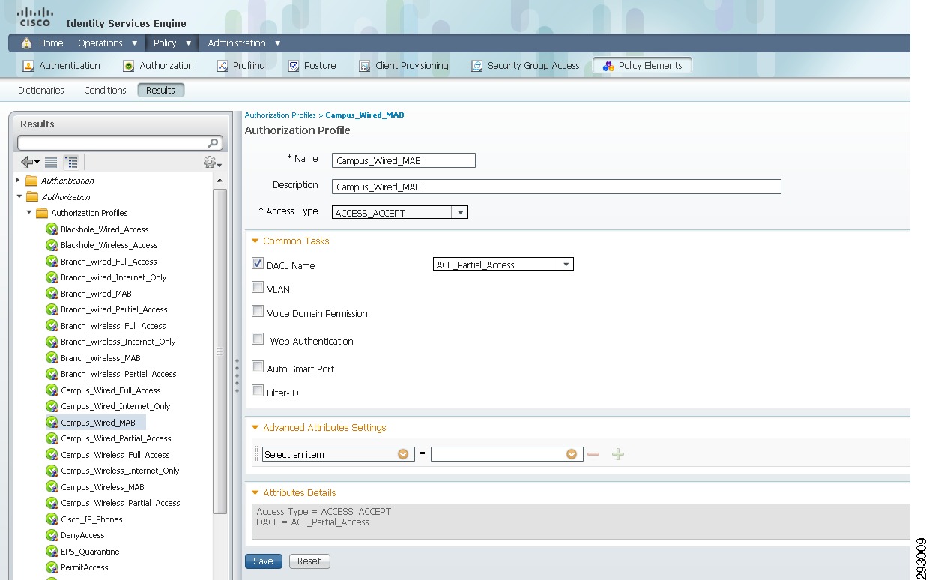Click the Results tree vertical scrollbar
This screenshot has height=580, width=926.
(220, 351)
